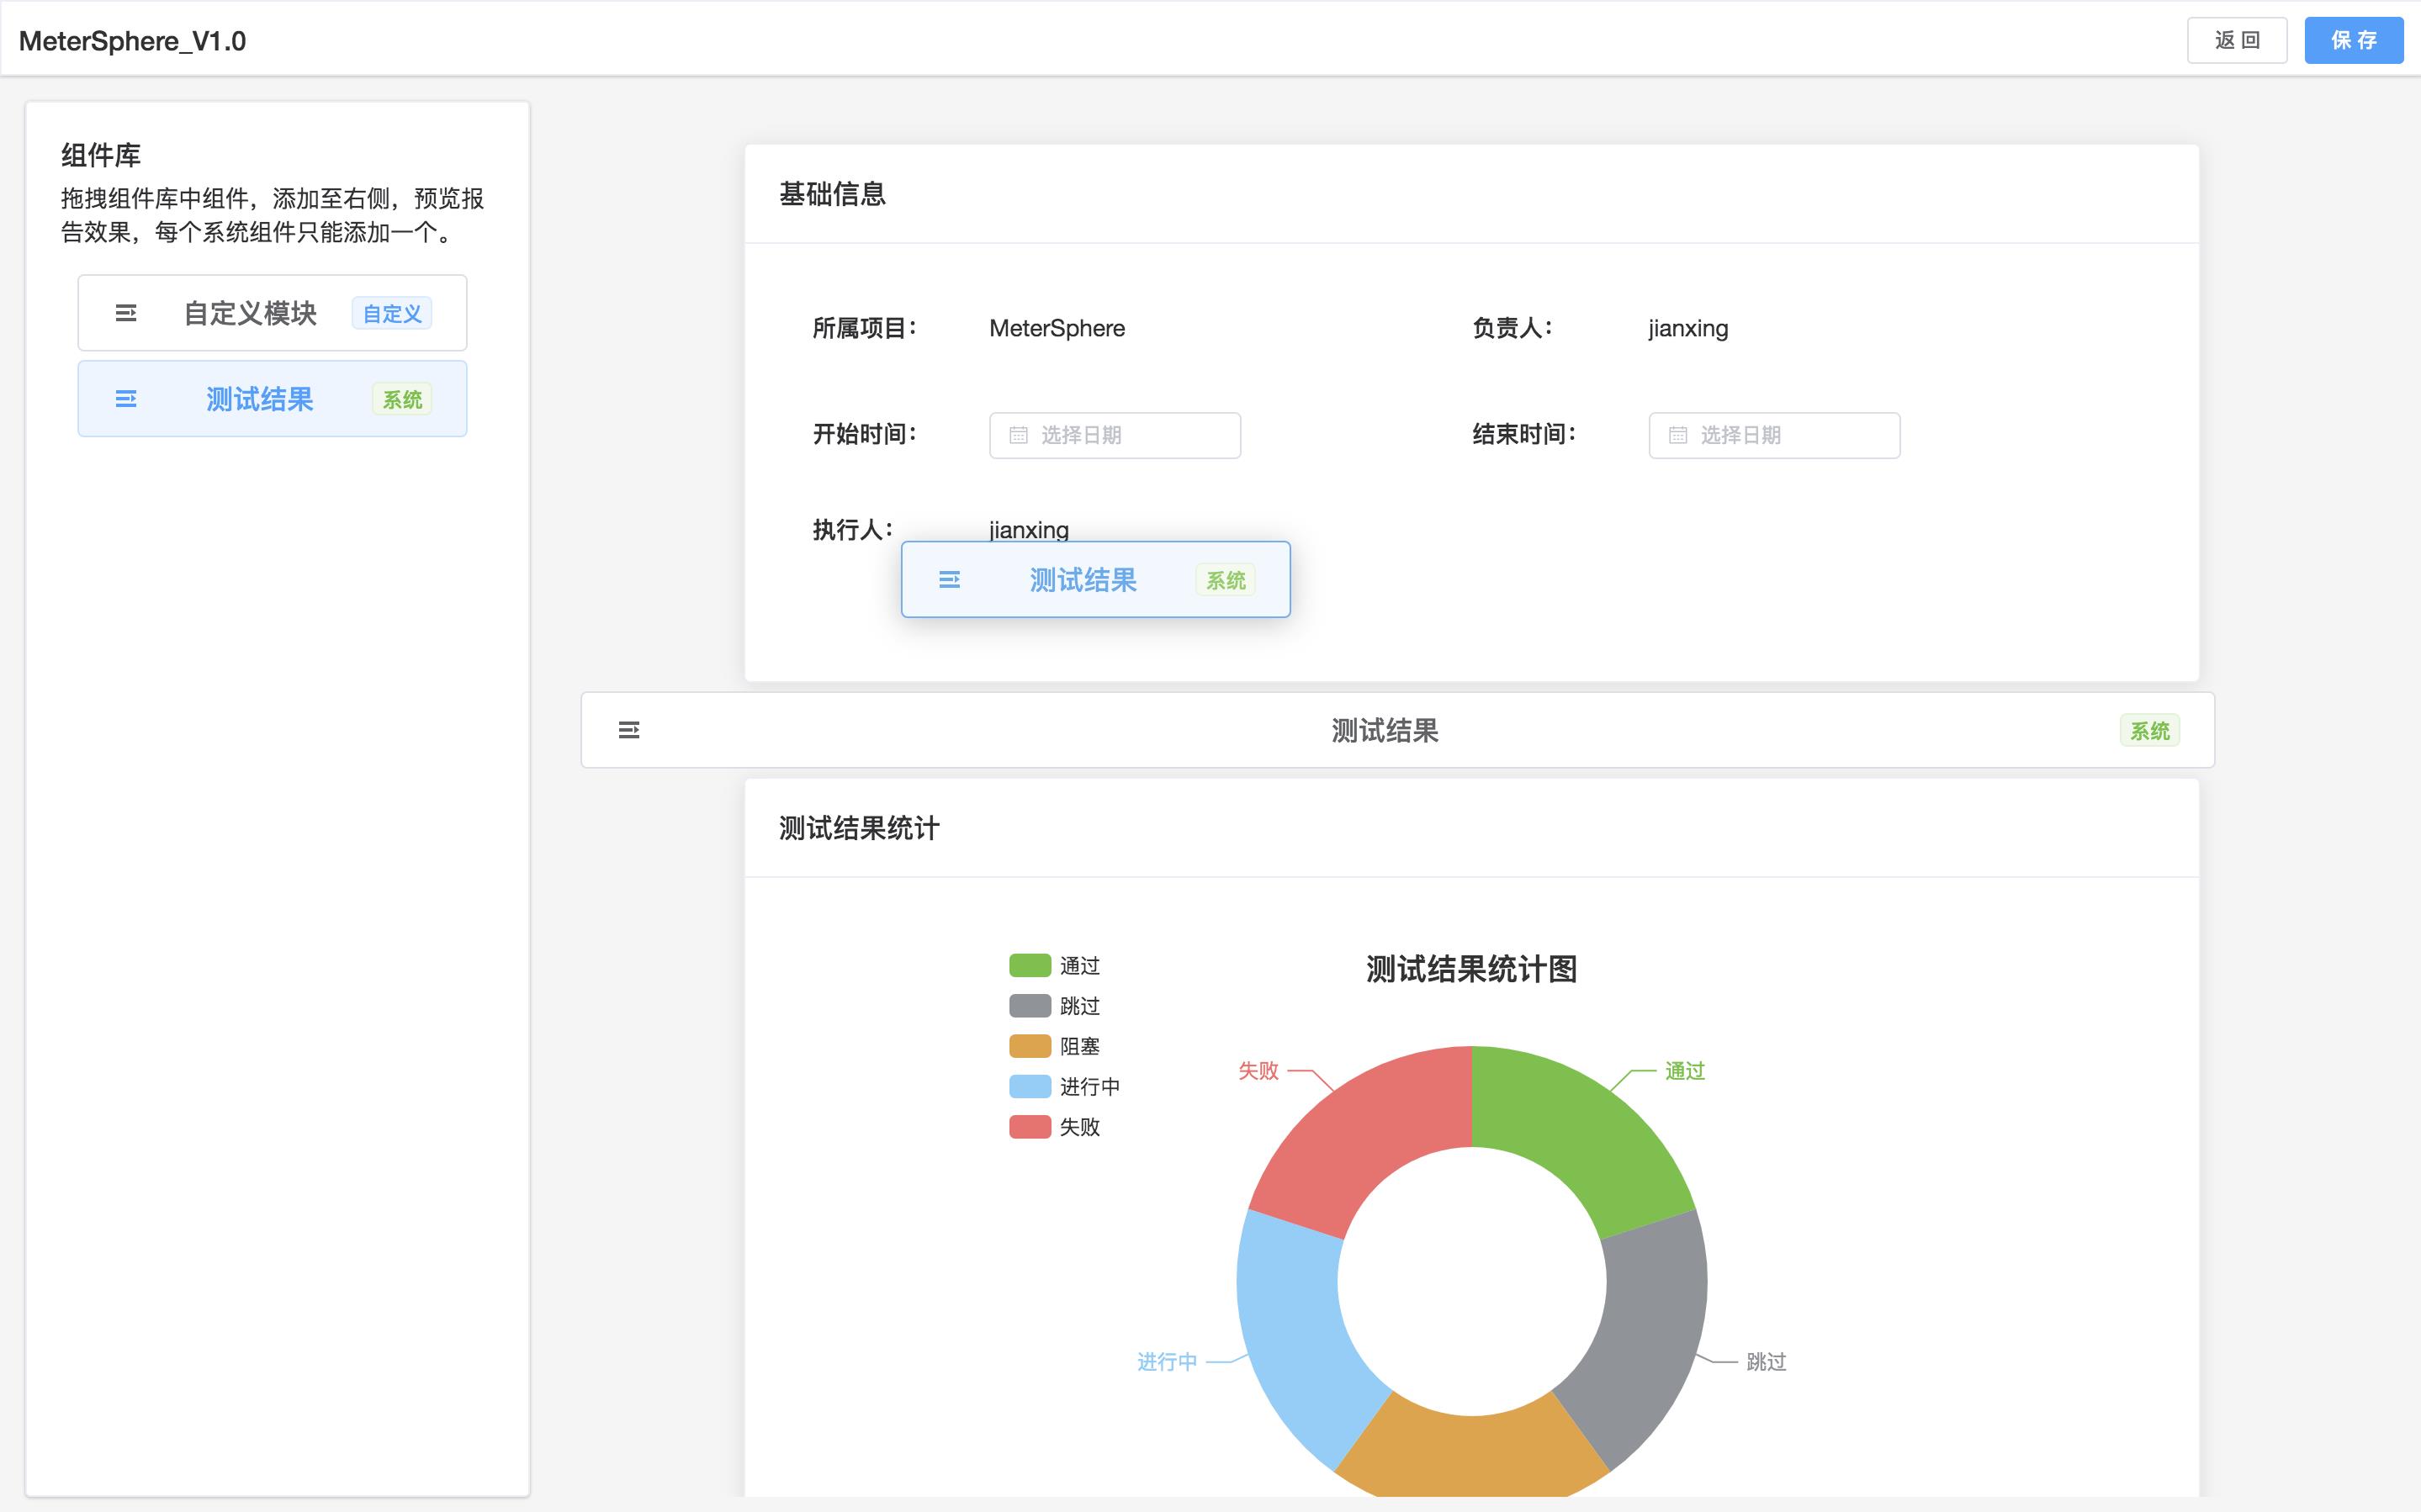The width and height of the screenshot is (2421, 1512).
Task: Click the drag handle icon of 自定义模块
Action: tap(126, 313)
